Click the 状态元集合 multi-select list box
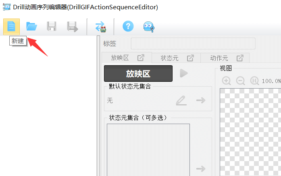 pyautogui.click(x=148, y=149)
